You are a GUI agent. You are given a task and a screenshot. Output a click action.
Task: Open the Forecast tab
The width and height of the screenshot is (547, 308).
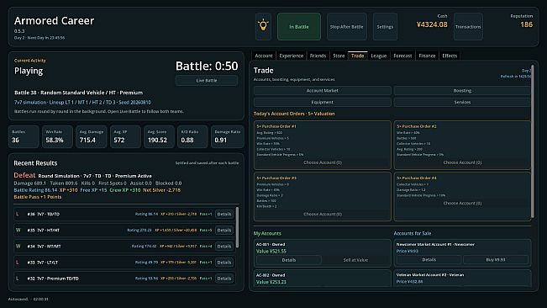(402, 56)
